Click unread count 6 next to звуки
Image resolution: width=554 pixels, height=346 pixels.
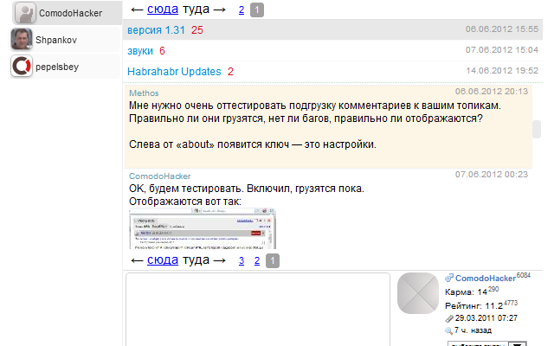coord(162,51)
